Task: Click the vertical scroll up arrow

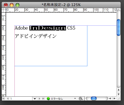Action: pyautogui.click(x=118, y=90)
